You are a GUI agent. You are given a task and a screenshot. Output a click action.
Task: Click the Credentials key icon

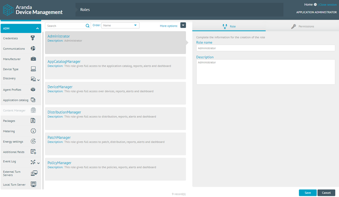[33, 38]
